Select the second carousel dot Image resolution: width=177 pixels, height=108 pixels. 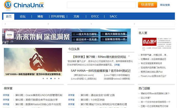47,78
